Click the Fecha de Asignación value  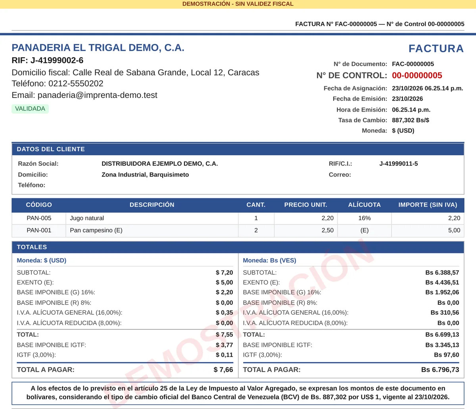(428, 88)
